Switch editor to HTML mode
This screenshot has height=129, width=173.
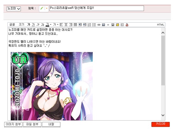(160, 25)
